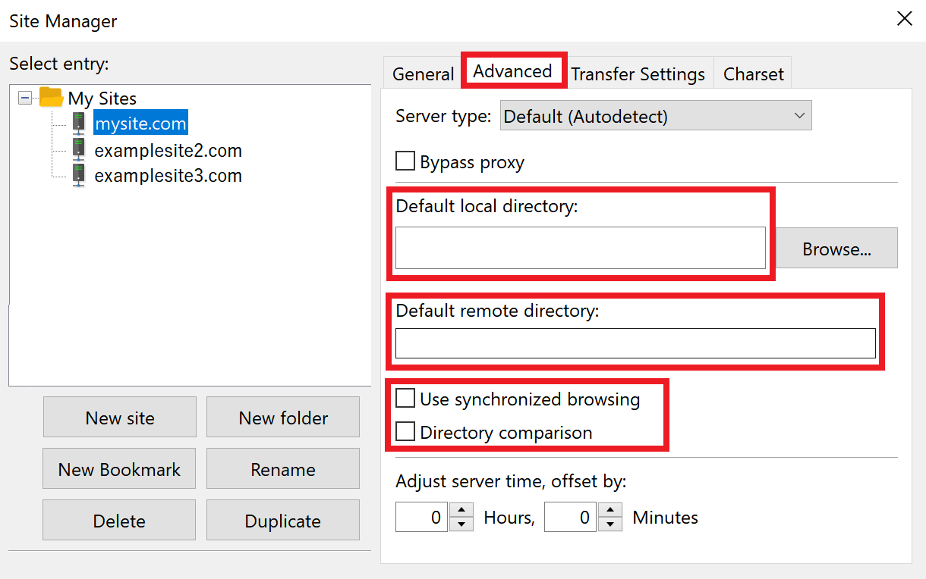
Task: Increase the Hours offset with up arrow
Action: (461, 510)
